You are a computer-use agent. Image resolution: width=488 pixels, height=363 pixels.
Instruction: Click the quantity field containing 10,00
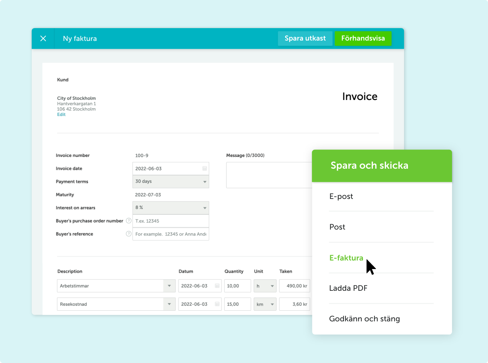(238, 286)
